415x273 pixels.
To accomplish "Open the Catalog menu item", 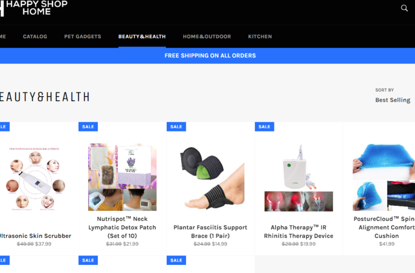I will [35, 37].
